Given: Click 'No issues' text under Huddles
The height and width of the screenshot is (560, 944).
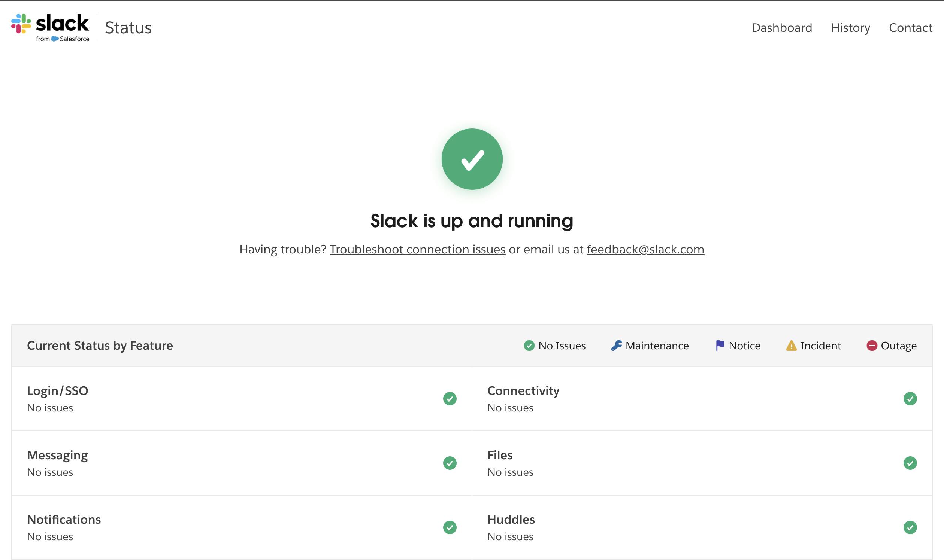Looking at the screenshot, I should click(510, 536).
